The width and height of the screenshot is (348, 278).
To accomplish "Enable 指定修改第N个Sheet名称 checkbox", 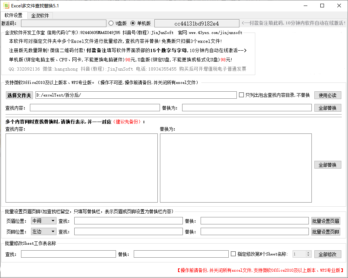I will click(x=233, y=254).
